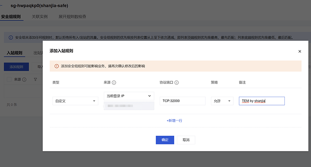
Task: Click the filter funnel icon in the rules table
Action: 35,79
